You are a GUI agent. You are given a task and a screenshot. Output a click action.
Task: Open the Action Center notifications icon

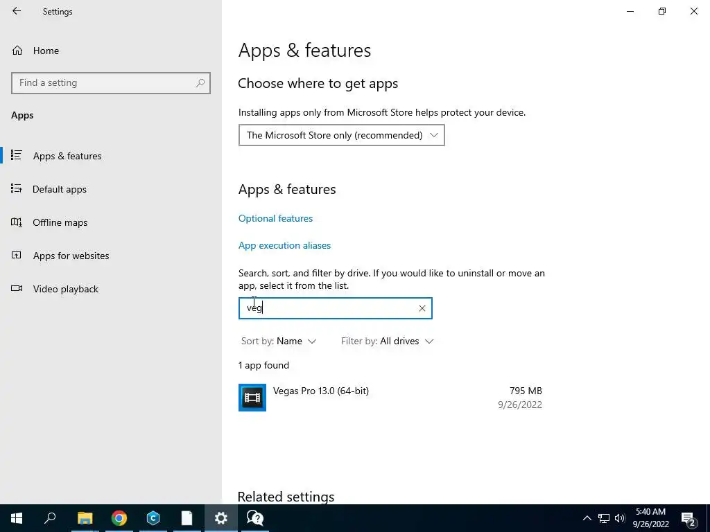coord(689,518)
